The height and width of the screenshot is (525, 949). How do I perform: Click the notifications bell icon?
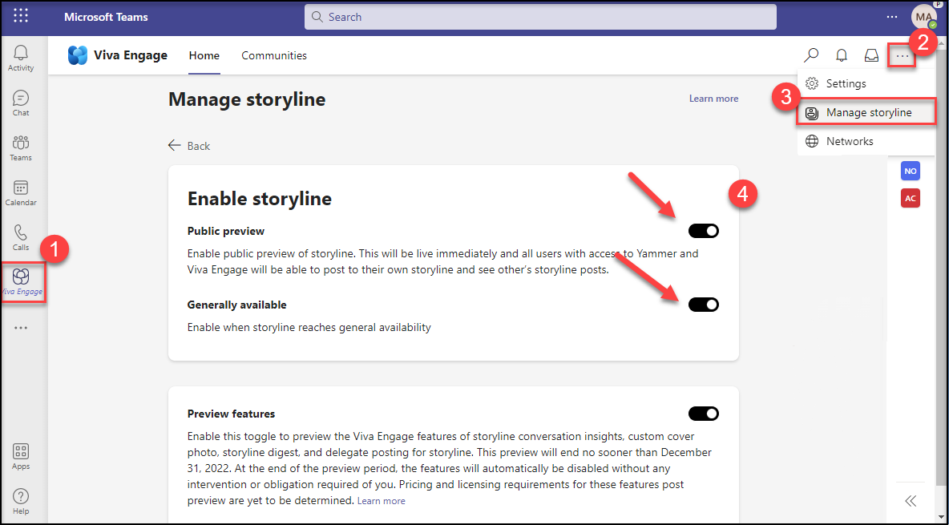pyautogui.click(x=842, y=55)
